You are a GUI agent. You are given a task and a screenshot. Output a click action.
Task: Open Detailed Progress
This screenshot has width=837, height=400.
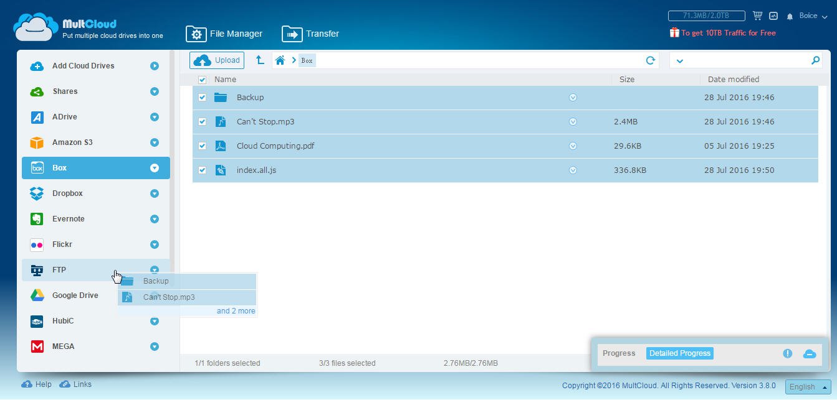tap(679, 353)
